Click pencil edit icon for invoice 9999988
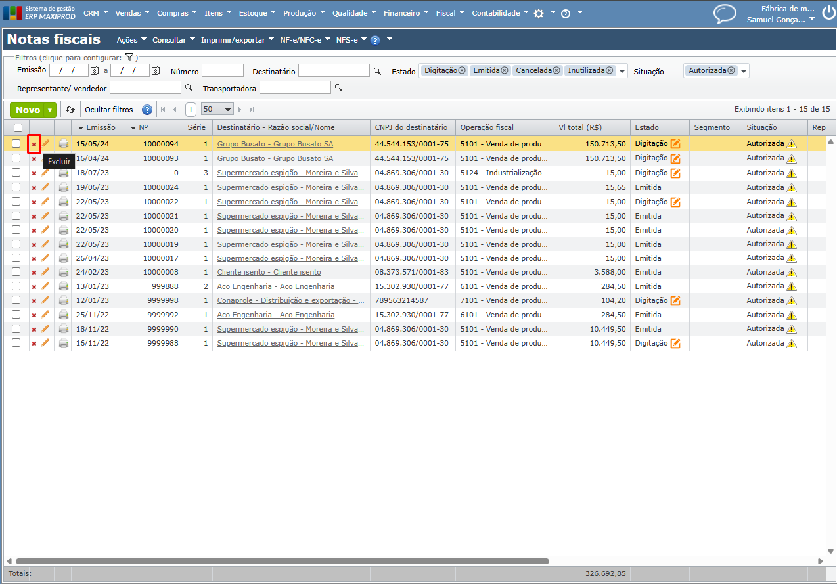Viewport: 837px width, 584px height. click(x=45, y=343)
